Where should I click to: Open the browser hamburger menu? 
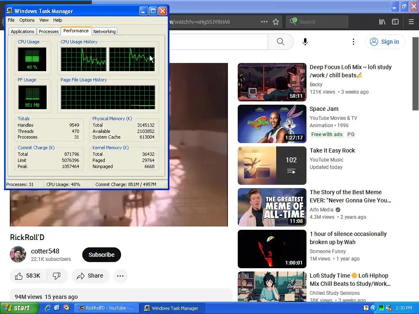coord(411,22)
